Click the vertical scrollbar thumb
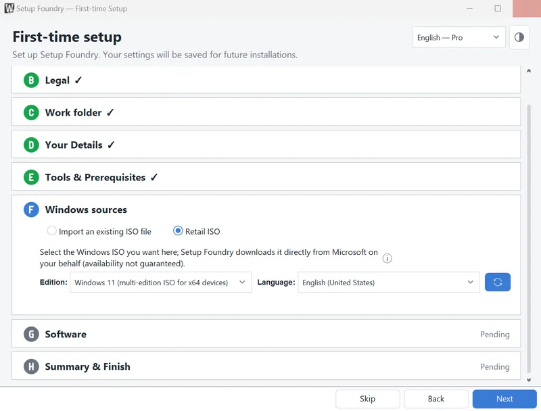The image size is (541, 411). click(x=529, y=239)
